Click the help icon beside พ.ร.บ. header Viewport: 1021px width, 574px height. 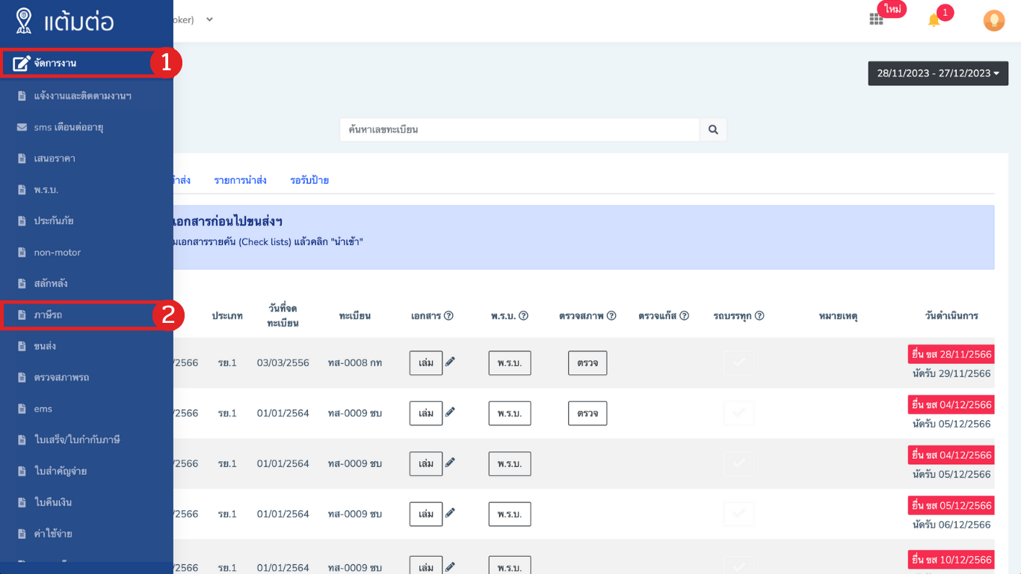[x=523, y=315]
